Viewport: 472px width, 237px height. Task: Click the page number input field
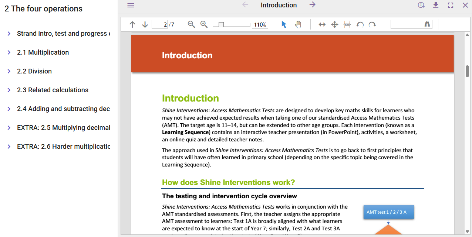pos(160,25)
